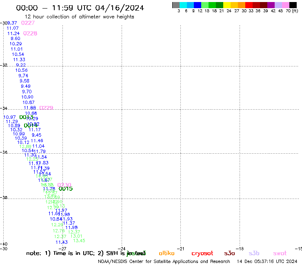Viewport: 302px width, 265px height.
Task: Click the gray swatch in the color scale
Action: pos(176,5)
